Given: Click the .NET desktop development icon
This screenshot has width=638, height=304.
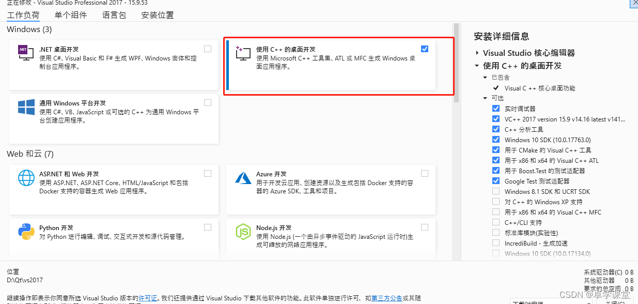Looking at the screenshot, I should (26, 53).
